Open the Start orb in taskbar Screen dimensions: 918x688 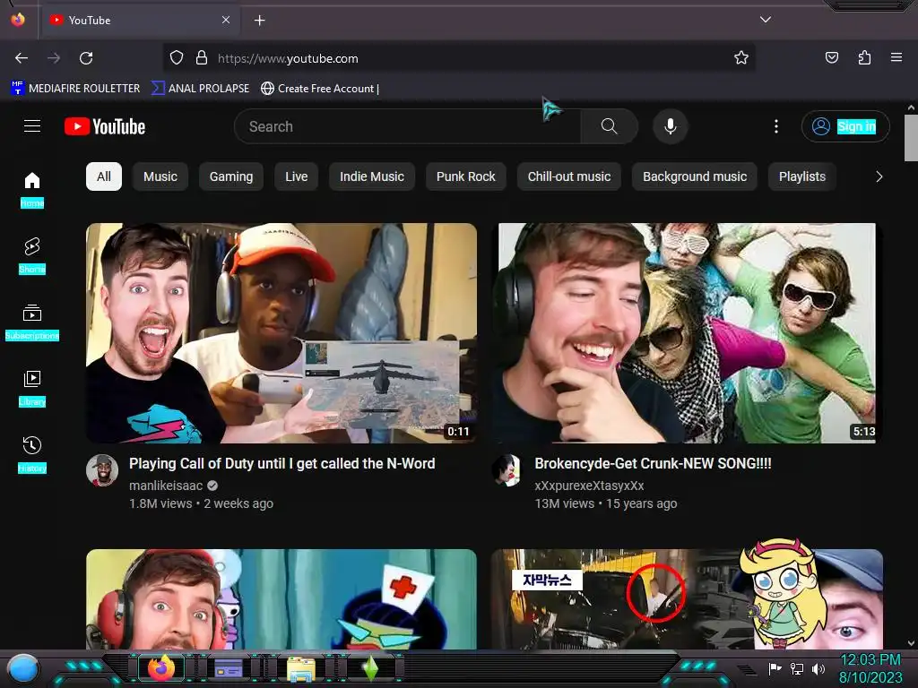tap(23, 668)
